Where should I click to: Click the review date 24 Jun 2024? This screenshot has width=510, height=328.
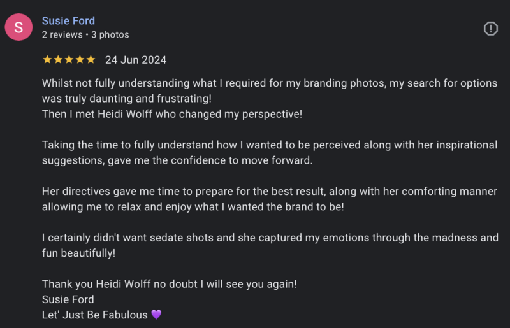click(135, 60)
